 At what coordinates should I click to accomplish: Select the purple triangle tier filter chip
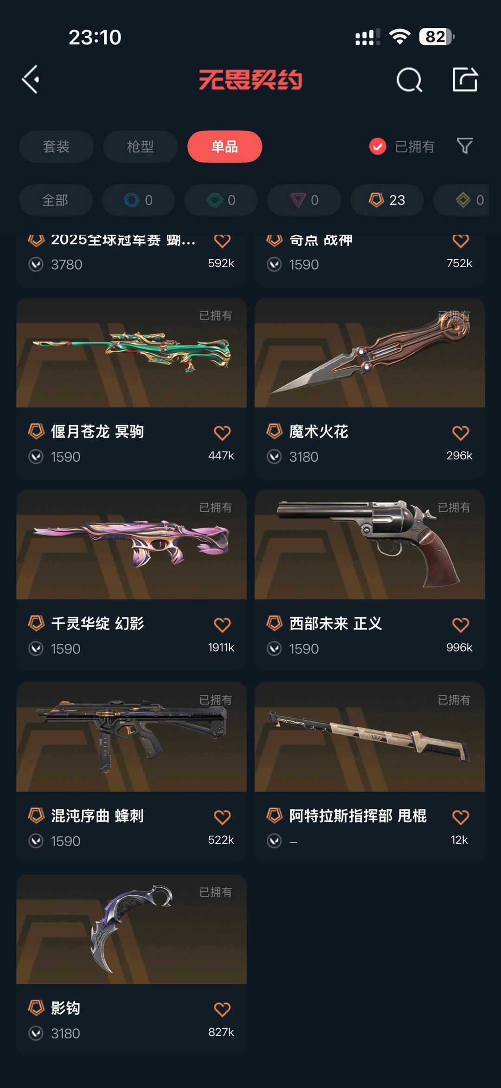point(304,200)
